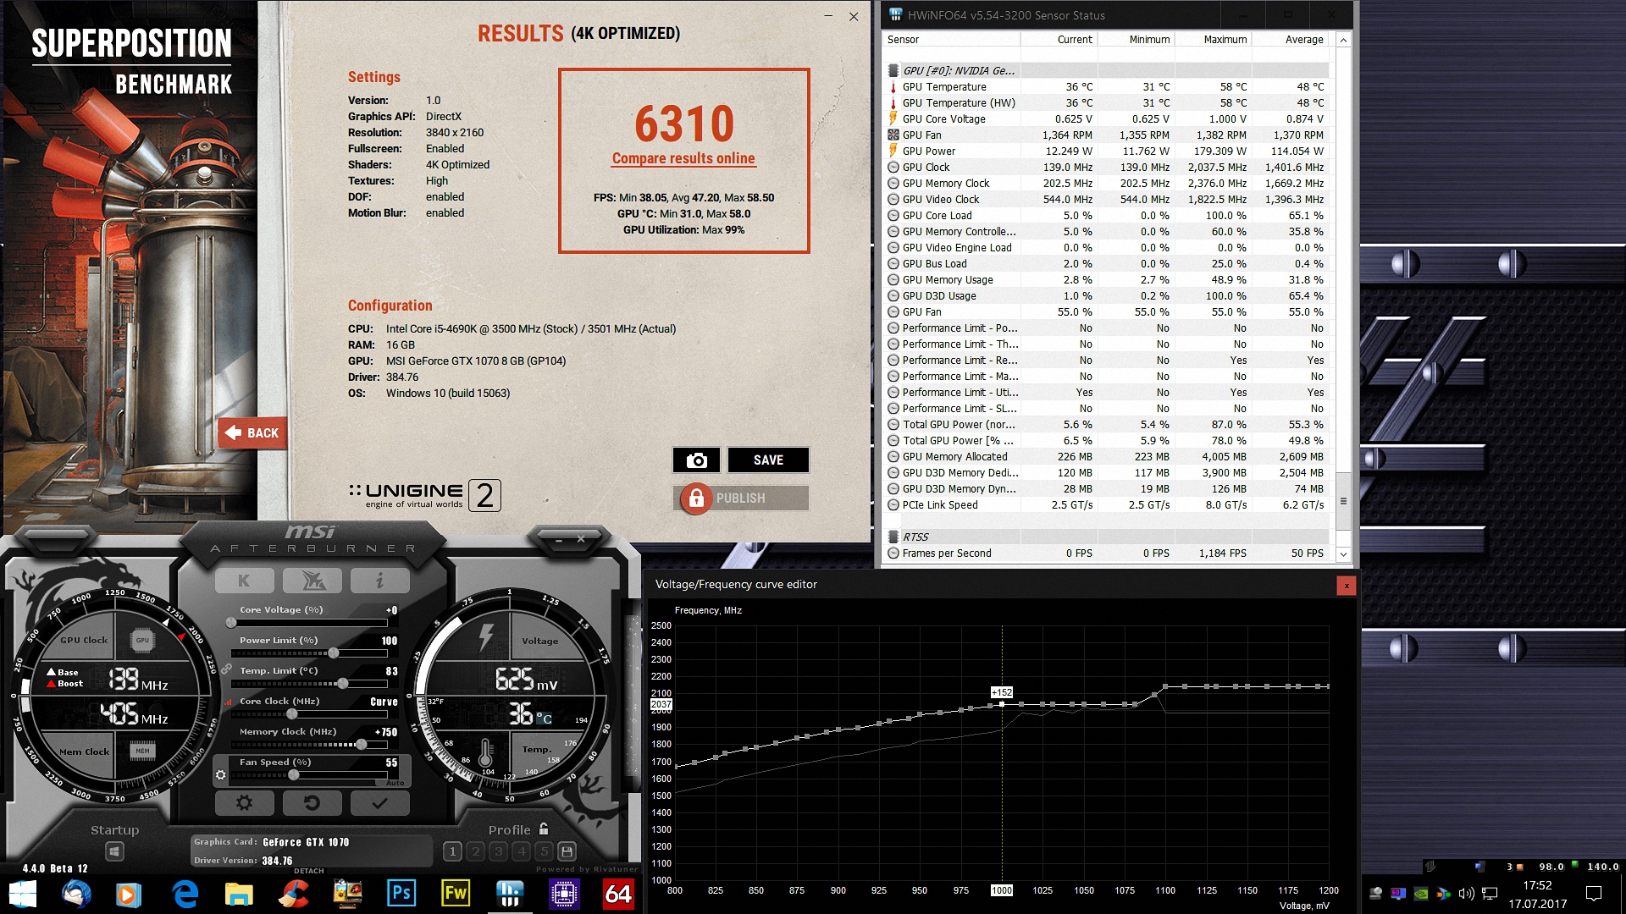
Task: Toggle apply at Windows startup
Action: (x=115, y=851)
